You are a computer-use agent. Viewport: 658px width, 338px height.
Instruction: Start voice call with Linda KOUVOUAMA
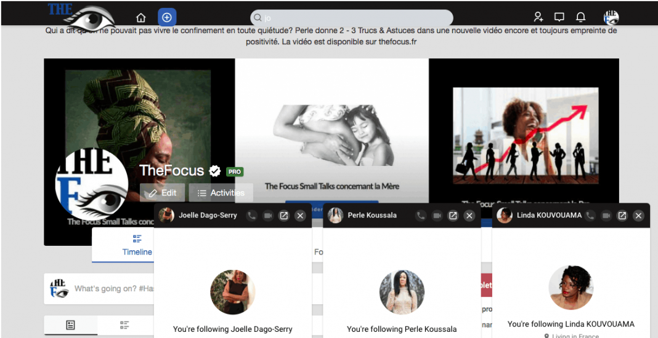tap(590, 216)
